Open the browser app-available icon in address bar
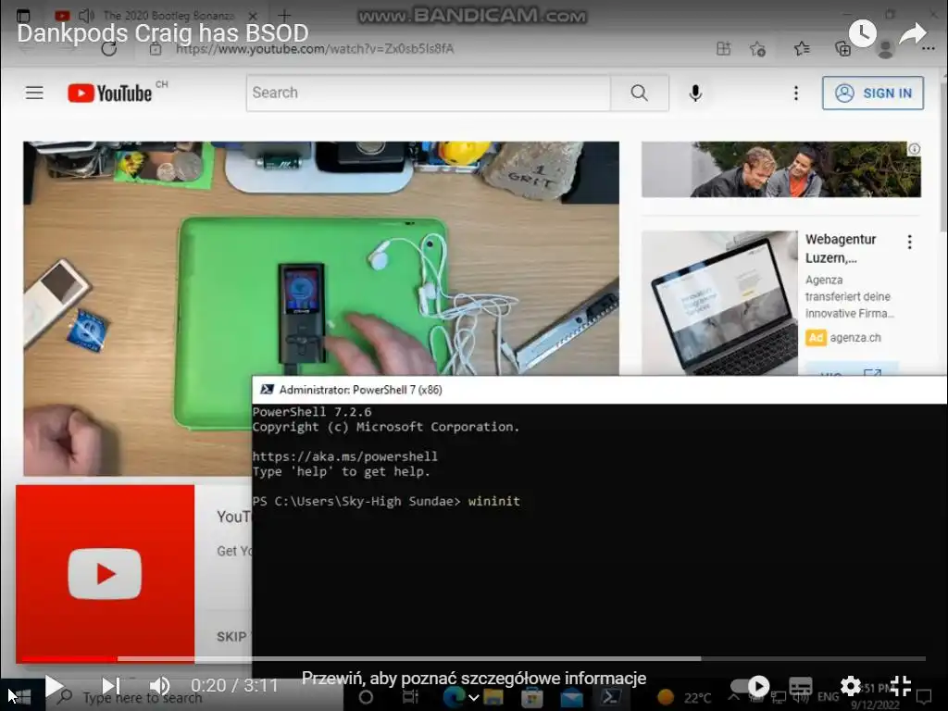Screen dimensions: 948x711 click(x=723, y=48)
